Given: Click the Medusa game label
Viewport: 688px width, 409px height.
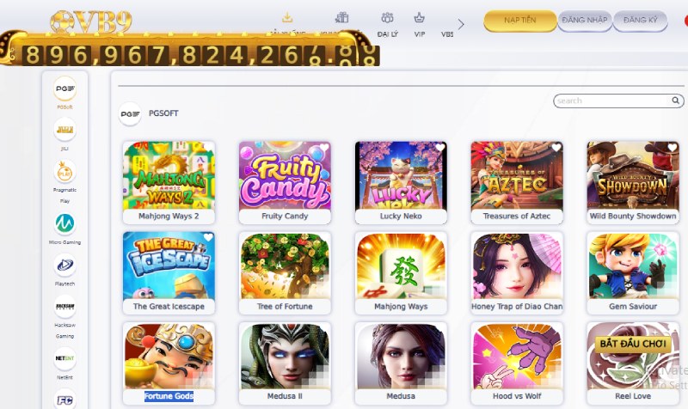Looking at the screenshot, I should coord(401,396).
